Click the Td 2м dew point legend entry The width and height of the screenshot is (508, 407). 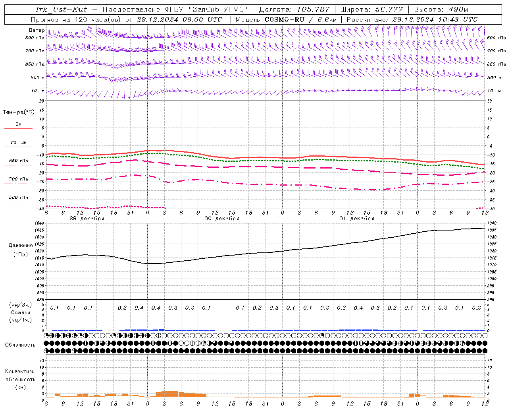click(19, 142)
